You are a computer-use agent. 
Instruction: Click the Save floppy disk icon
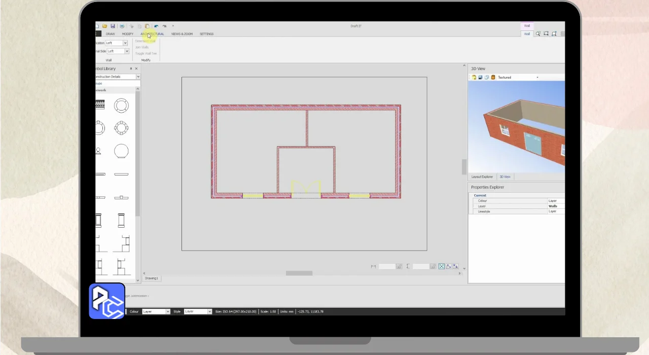(x=113, y=26)
